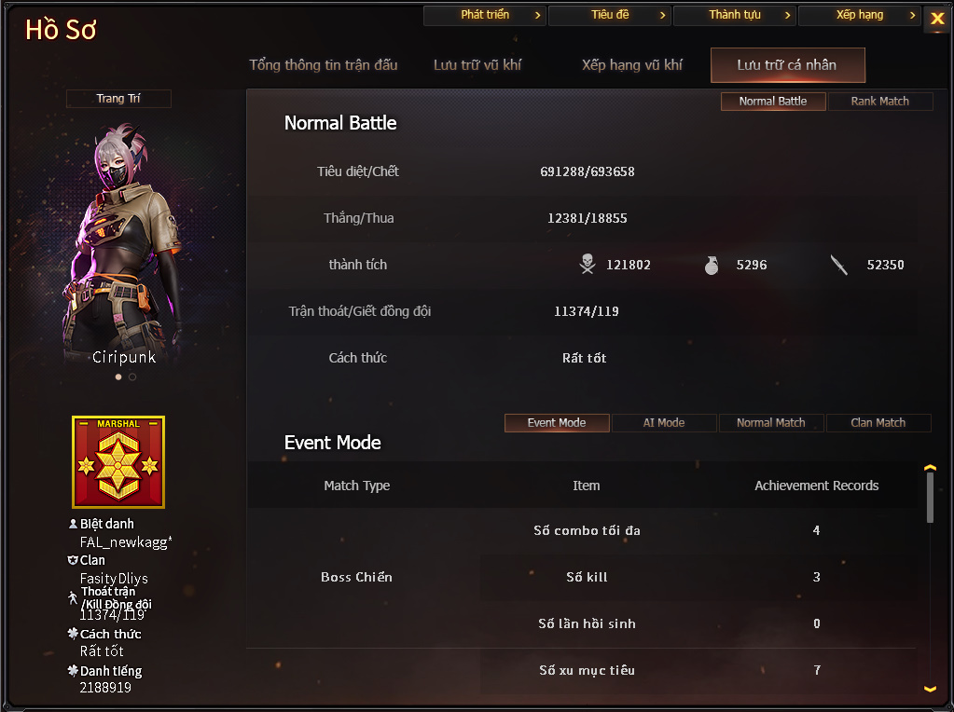
Task: Click the knife kills icon
Action: [839, 265]
